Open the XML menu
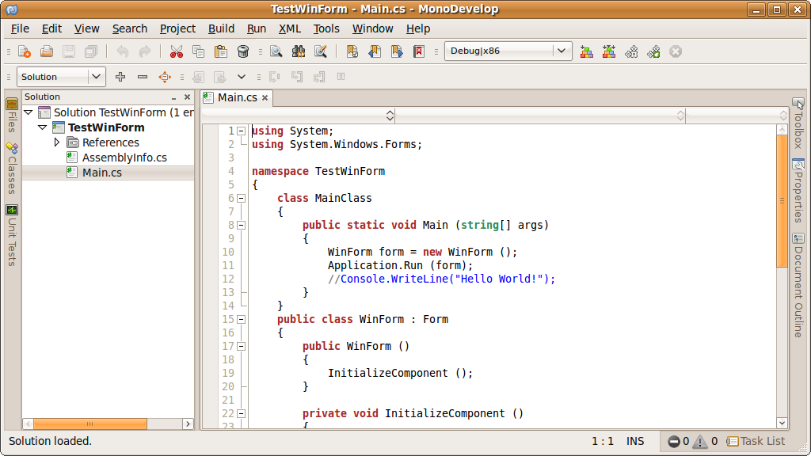Viewport: 811px width, 456px height. tap(290, 28)
